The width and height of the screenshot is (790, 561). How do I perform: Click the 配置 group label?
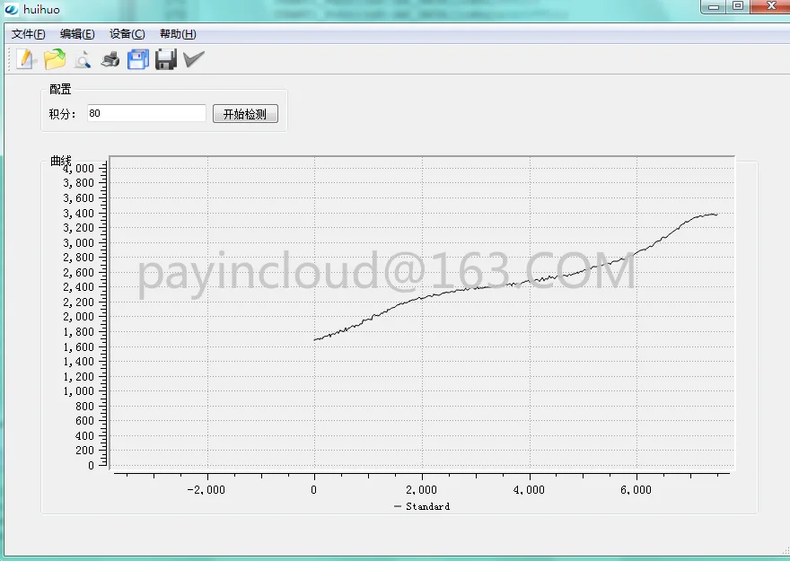pyautogui.click(x=60, y=89)
